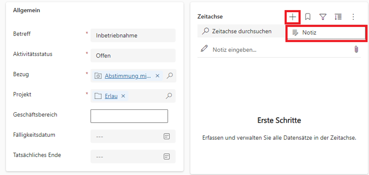This screenshot has height=175, width=369.
Task: Click the Betreff field containing Inbetriebnahme
Action: pos(133,36)
